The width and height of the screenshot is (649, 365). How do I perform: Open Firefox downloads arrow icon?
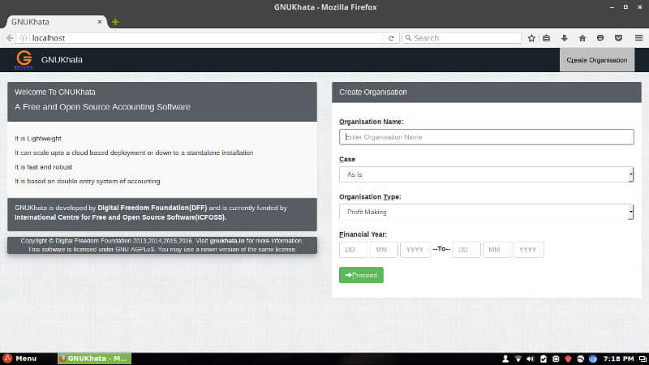click(565, 38)
